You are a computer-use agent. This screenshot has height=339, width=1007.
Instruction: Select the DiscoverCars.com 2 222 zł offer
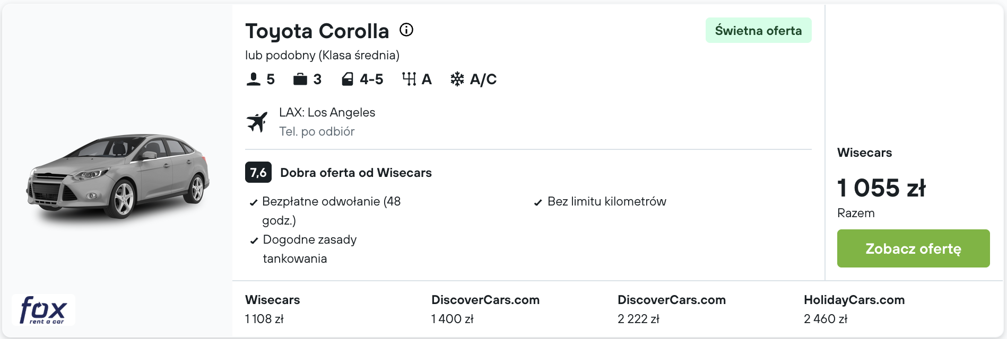coord(672,309)
